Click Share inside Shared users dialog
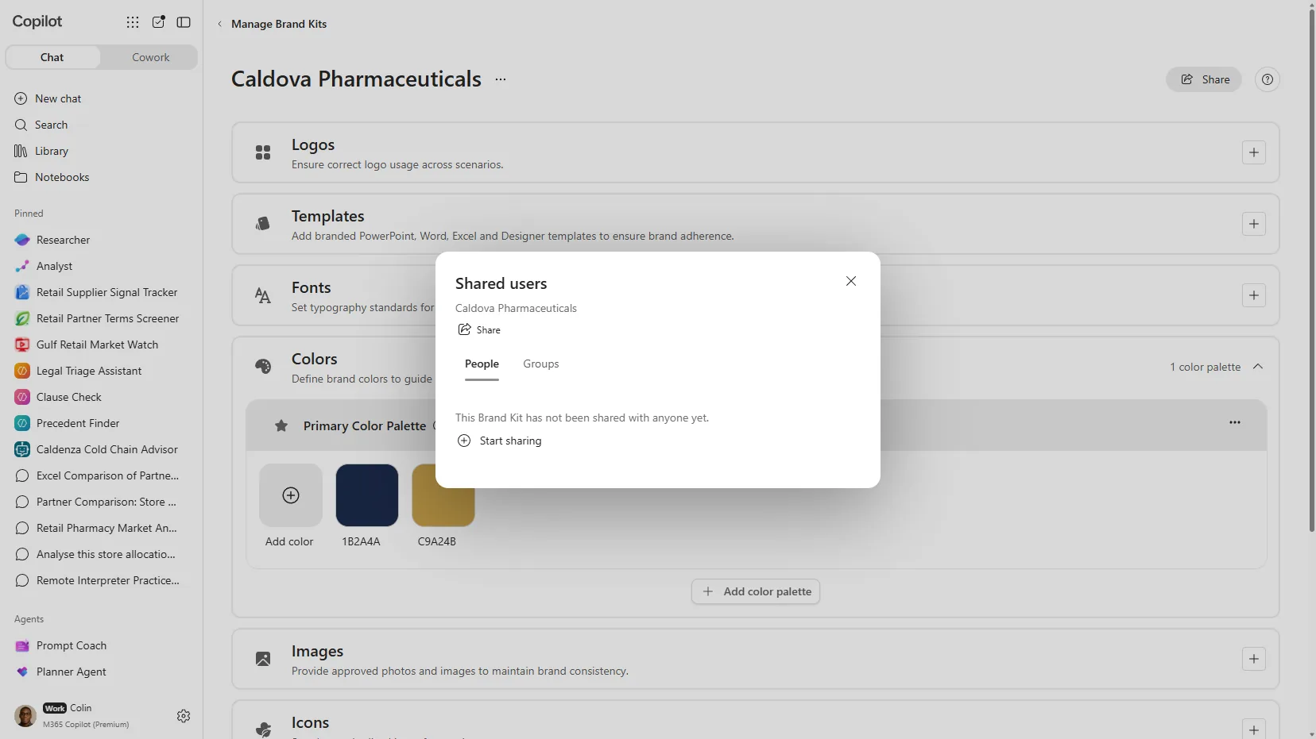The width and height of the screenshot is (1316, 739). pos(479,329)
